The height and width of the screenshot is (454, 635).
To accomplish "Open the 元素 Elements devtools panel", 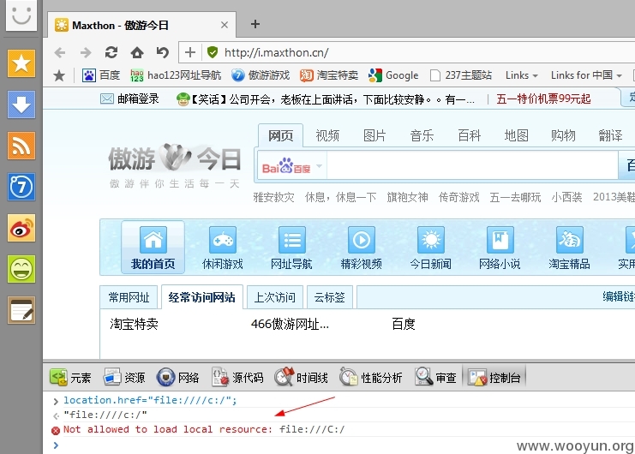I will click(70, 378).
